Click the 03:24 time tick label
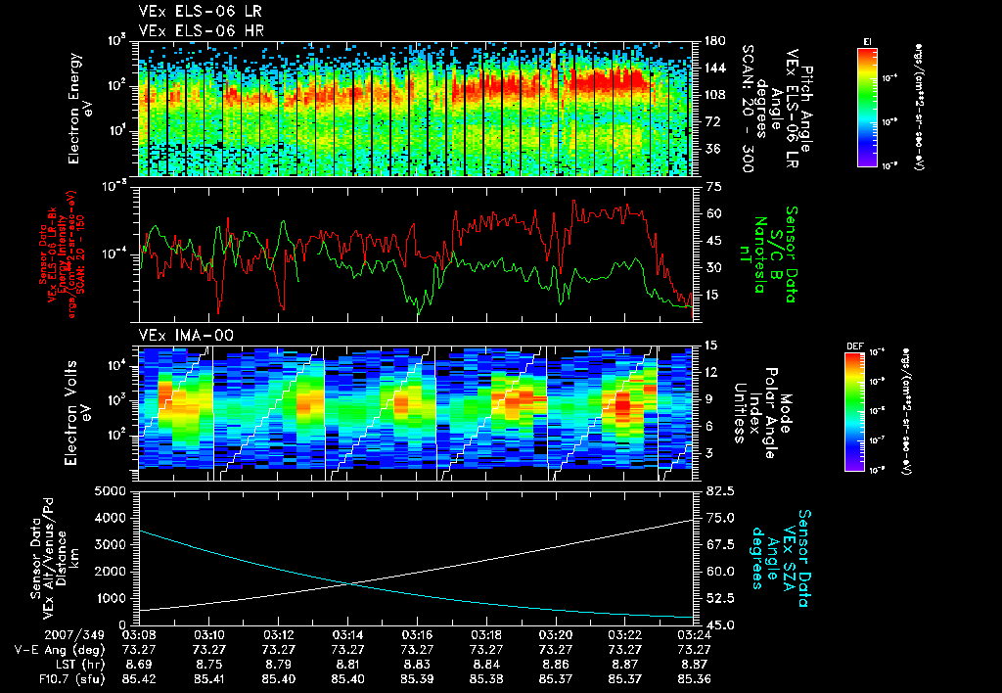Screen dimensions: 1002x693 [x=694, y=637]
